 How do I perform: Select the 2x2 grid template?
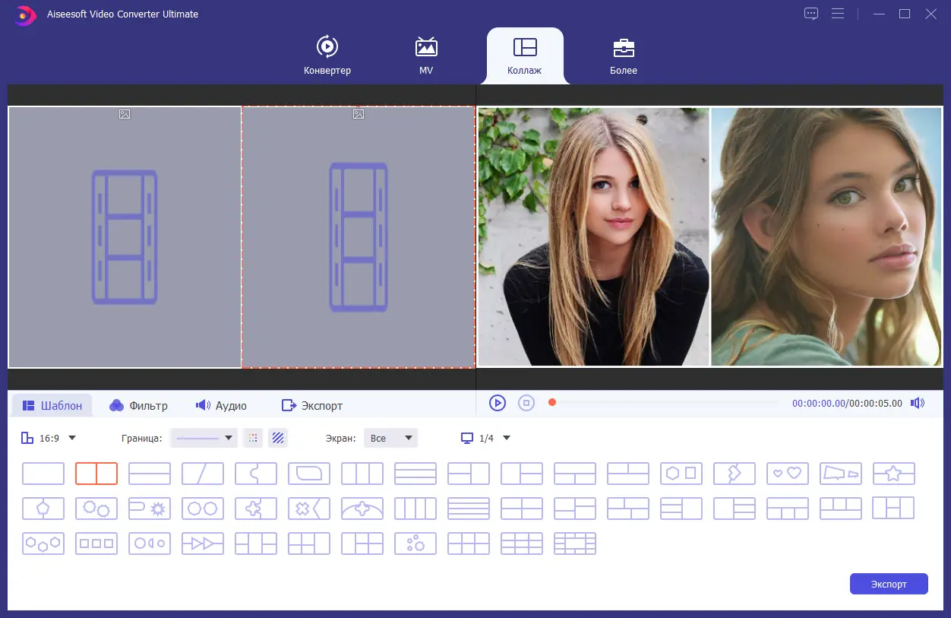tap(522, 509)
